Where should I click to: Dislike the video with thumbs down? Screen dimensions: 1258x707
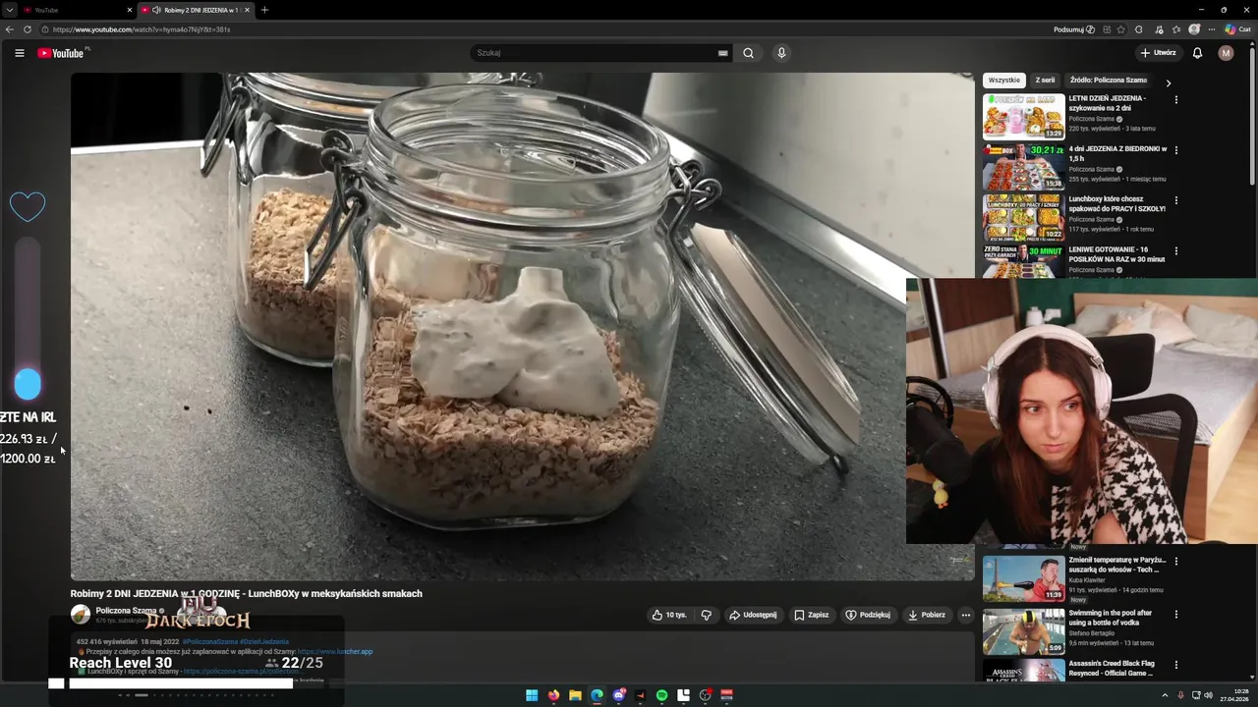tap(706, 615)
